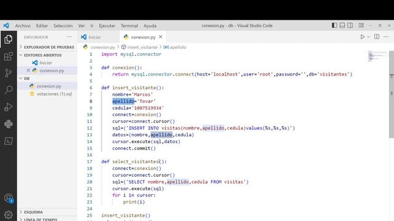394x221 pixels.
Task: Click insert_visitante breadcrumb
Action: click(x=142, y=47)
